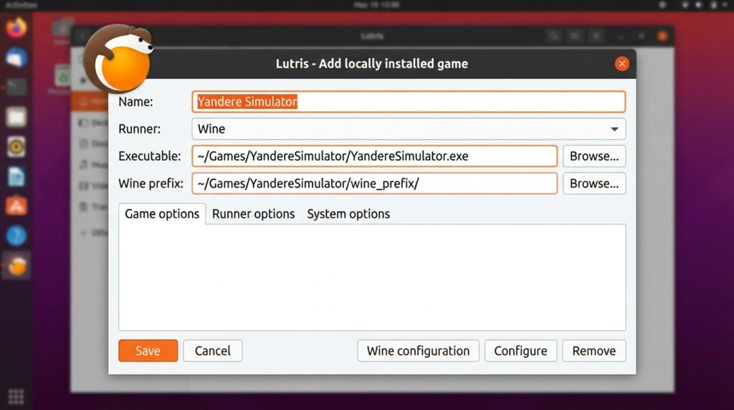Screen dimensions: 734x410
Task: Open Wine configuration
Action: (x=418, y=351)
